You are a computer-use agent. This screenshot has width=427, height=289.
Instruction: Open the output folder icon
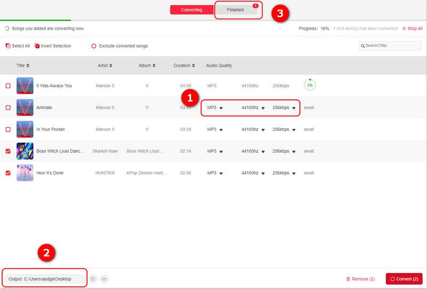104,279
